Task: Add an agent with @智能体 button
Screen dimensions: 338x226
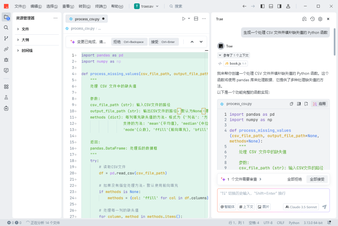Action: coord(228,207)
